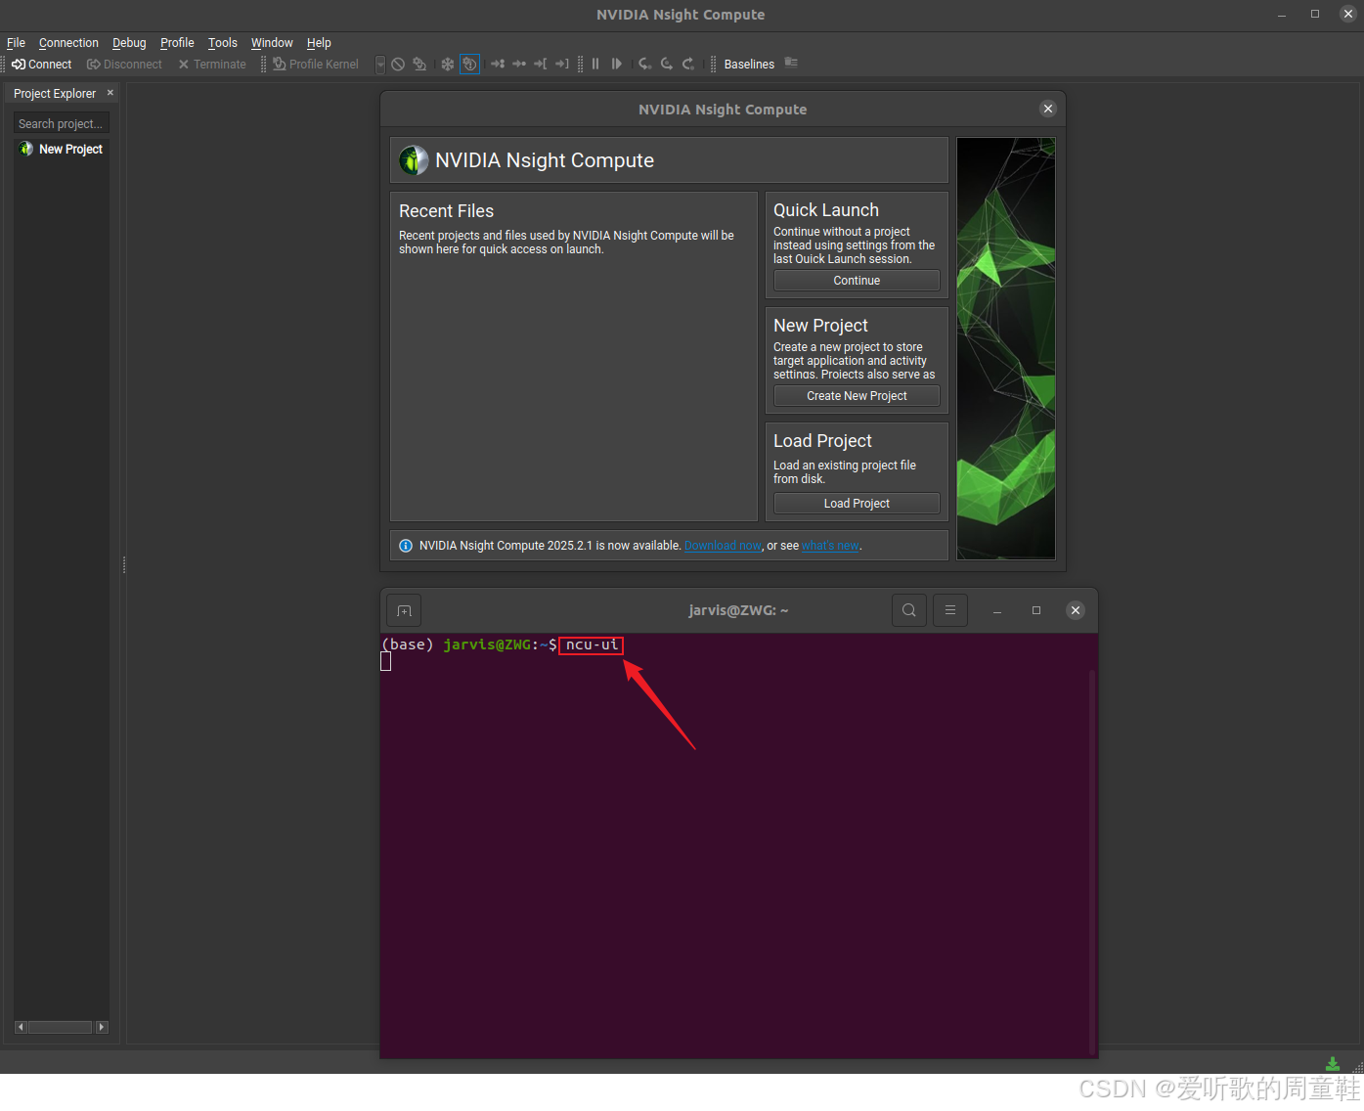Click the baselines list icon beside Baselines

click(x=791, y=64)
